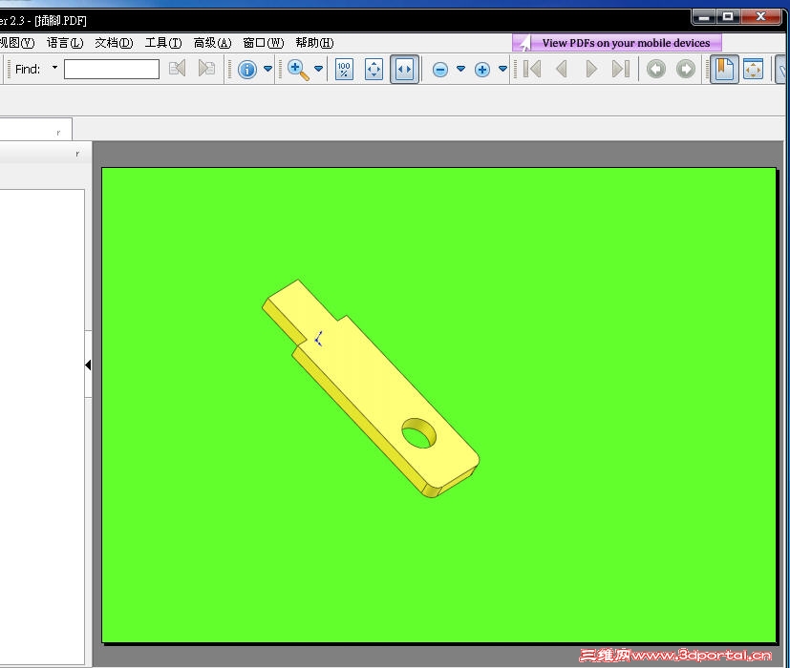Click the zoom out minus icon
This screenshot has height=668, width=790.
click(440, 70)
